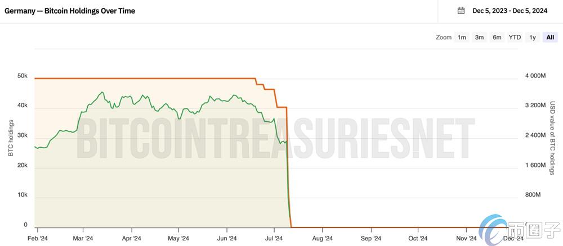Click the Jul '24 x-axis marker
The height and width of the screenshot is (246, 563).
click(x=274, y=238)
